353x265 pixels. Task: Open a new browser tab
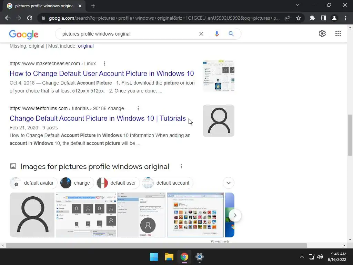point(93,6)
